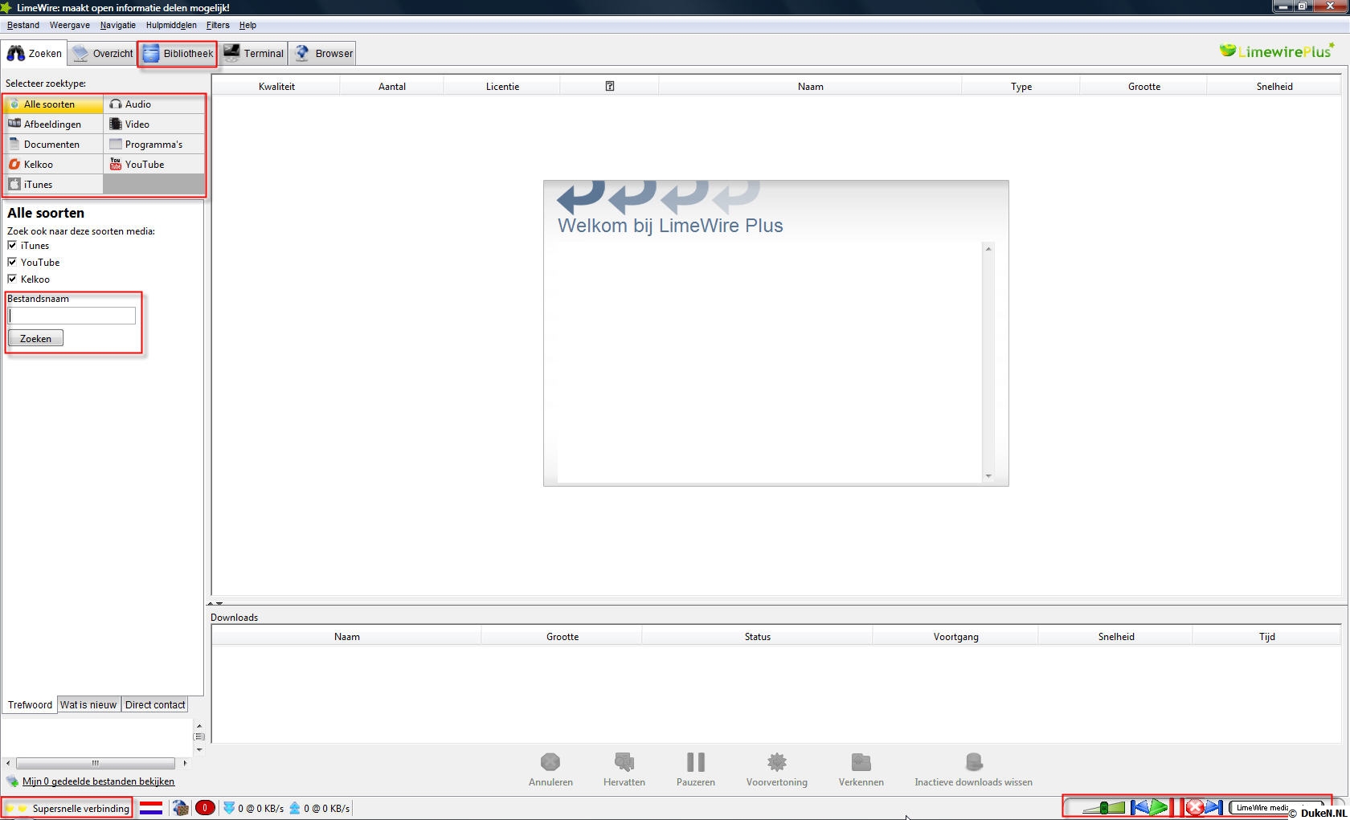Click the upload speed arrow icon
The width and height of the screenshot is (1350, 820).
click(x=295, y=808)
